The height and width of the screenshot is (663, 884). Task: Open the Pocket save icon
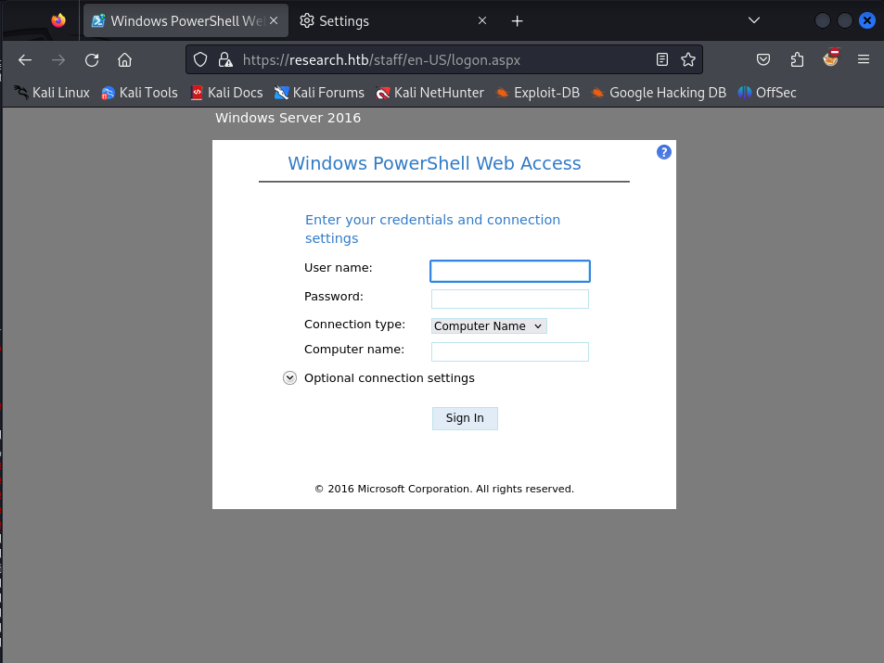click(763, 59)
